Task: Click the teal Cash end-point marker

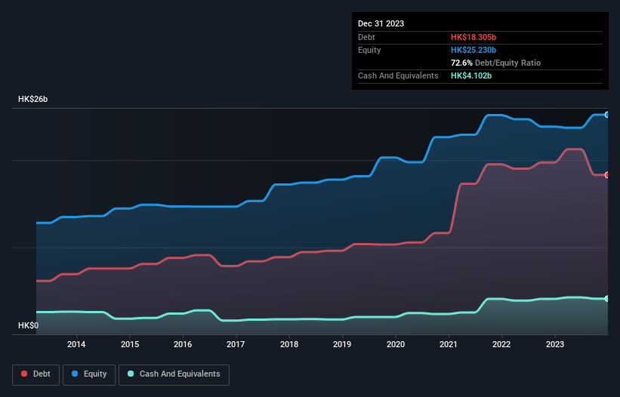Action: pos(607,299)
